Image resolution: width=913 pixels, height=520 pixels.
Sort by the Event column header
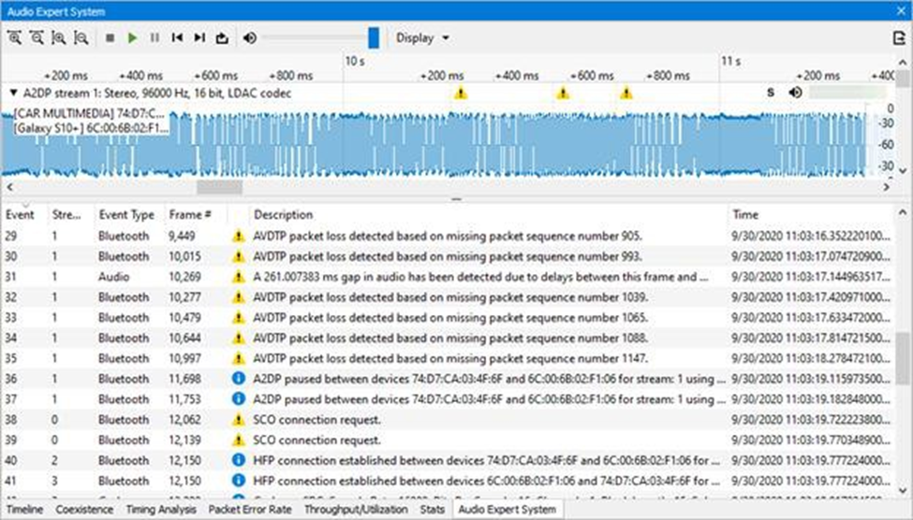pyautogui.click(x=20, y=214)
